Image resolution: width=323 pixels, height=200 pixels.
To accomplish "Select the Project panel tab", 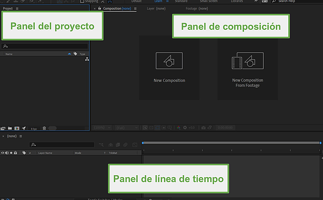I will tap(7, 8).
